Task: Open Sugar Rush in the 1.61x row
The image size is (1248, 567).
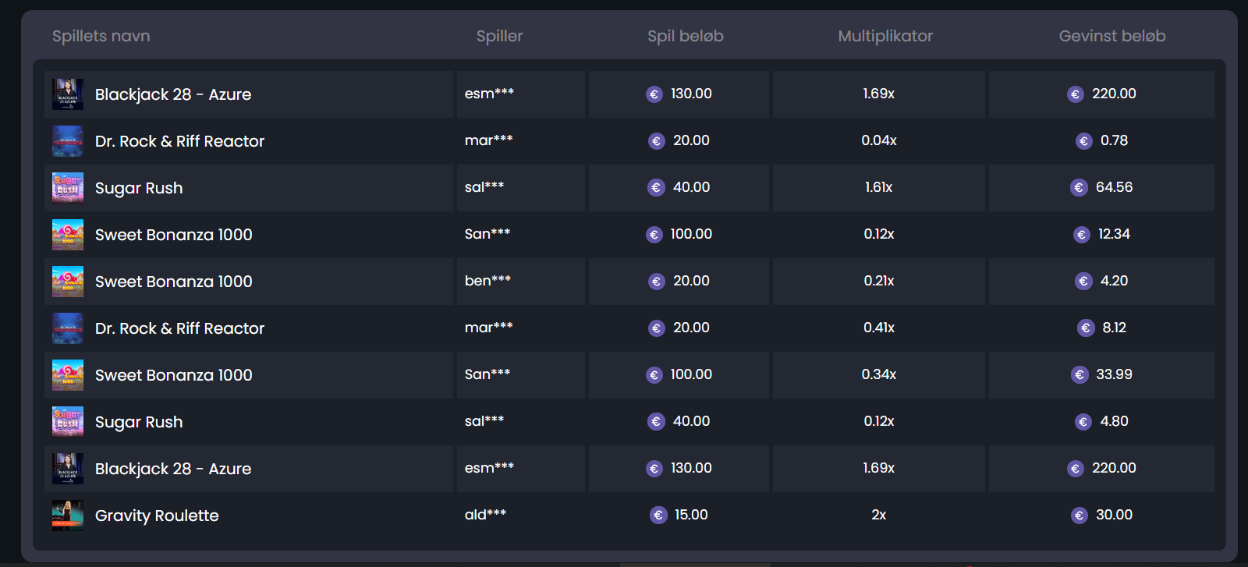Action: (x=139, y=188)
